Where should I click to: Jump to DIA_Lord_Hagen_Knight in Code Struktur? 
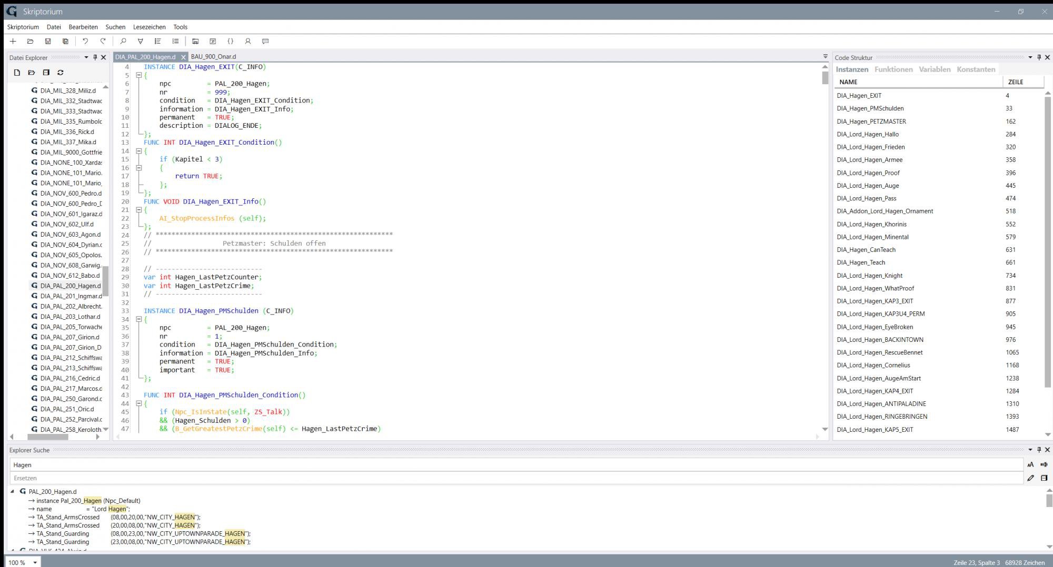click(x=869, y=275)
